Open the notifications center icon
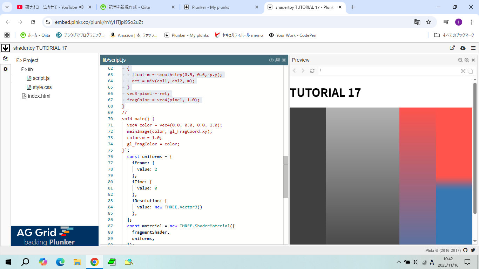The image size is (479, 269). pos(467,262)
